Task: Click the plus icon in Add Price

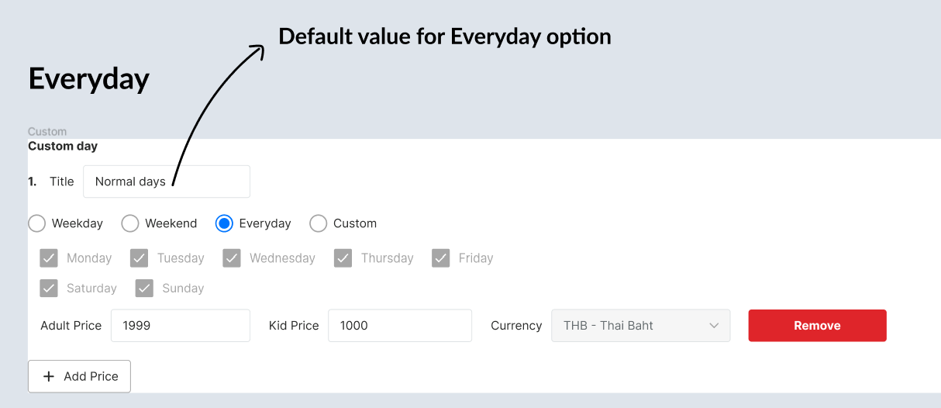Action: pyautogui.click(x=49, y=376)
